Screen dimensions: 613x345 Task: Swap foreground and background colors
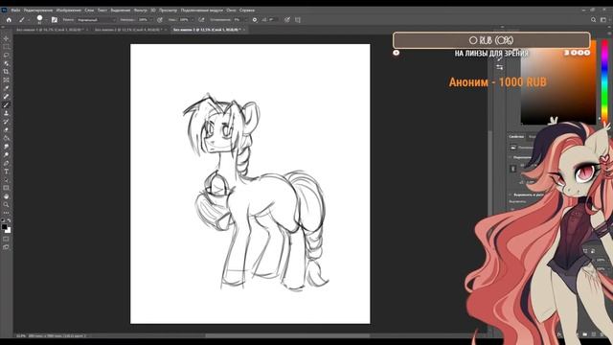(9, 221)
